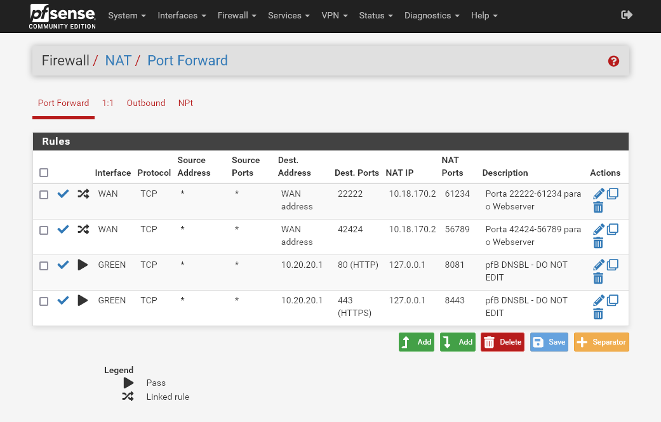The width and height of the screenshot is (661, 422).
Task: Select the checkbox for port 22222 rule
Action: tap(44, 195)
